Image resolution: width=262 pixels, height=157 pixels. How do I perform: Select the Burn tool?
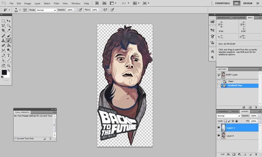point(9,50)
